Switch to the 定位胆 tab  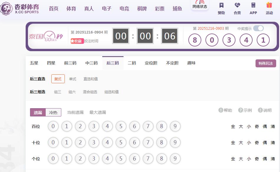151,63
